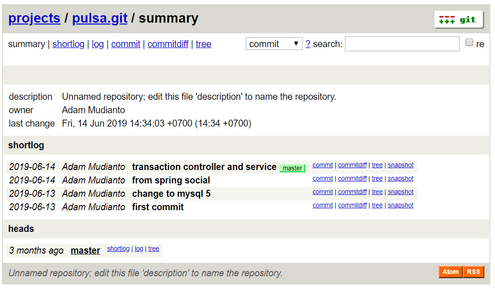This screenshot has height=291, width=495.
Task: Open the pulsa.git breadcrumb link
Action: pos(100,18)
